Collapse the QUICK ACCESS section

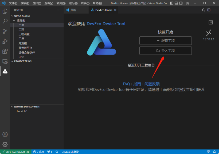[x=22, y=16]
